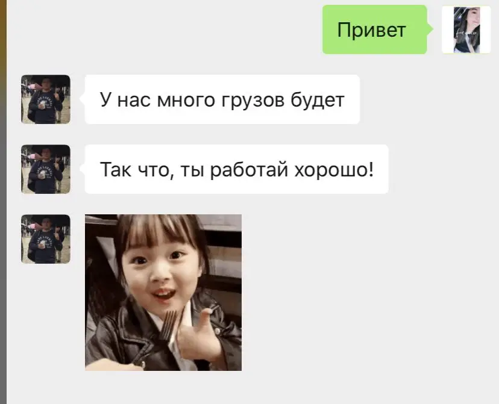Click the green bubble's tail pointing to avatar

(430, 30)
